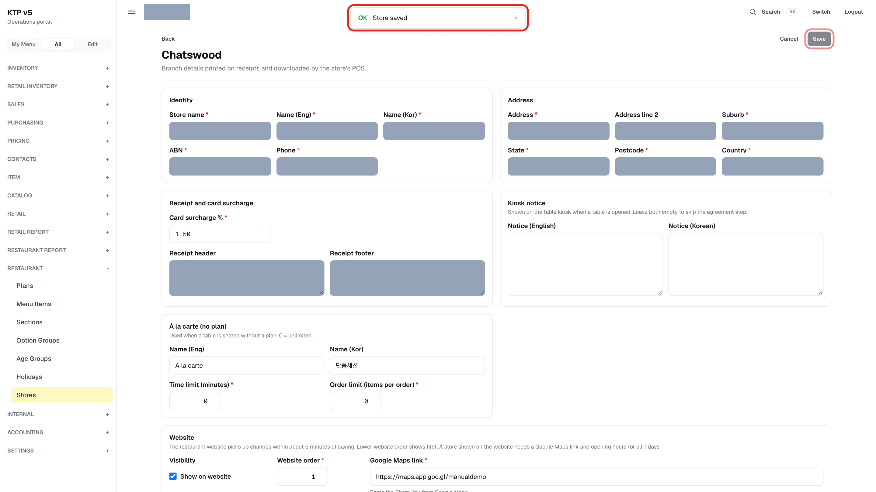Screen dimensions: 876x492
Task: Open Age Groups page
Action: coord(61,359)
